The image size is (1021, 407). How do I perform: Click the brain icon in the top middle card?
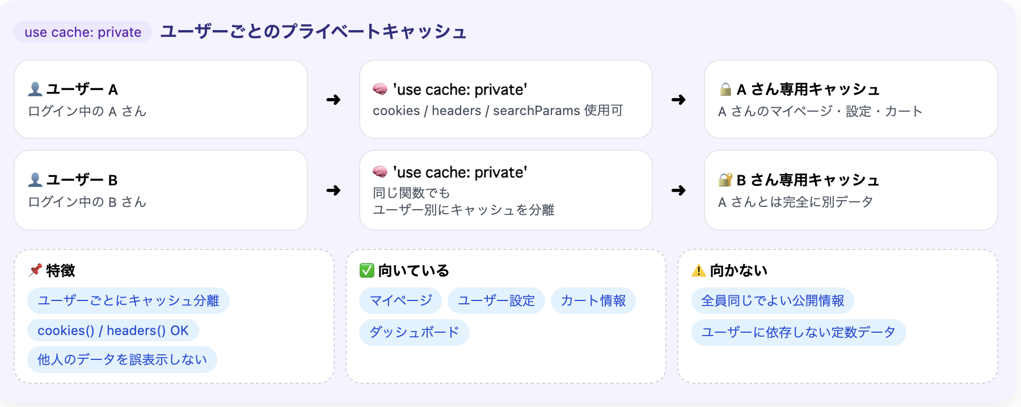tap(380, 89)
